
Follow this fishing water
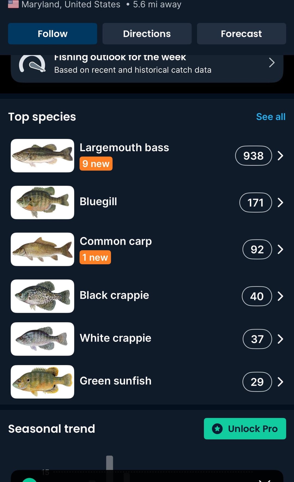(x=53, y=34)
